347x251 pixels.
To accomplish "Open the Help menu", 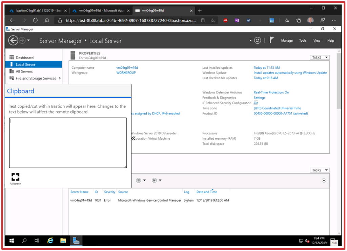I will pyautogui.click(x=331, y=41).
